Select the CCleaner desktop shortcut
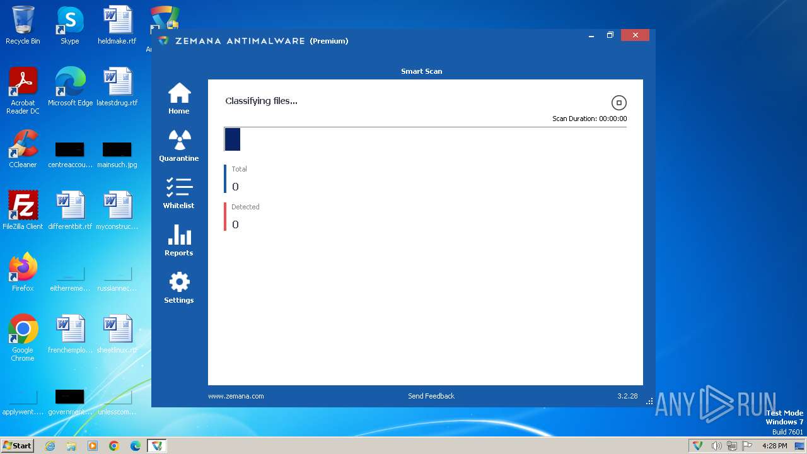Screen dimensions: 807x454 23,149
